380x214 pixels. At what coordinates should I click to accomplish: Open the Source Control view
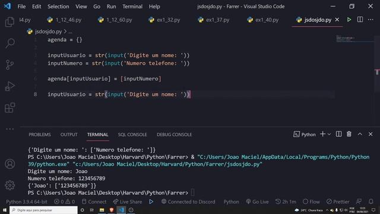(9, 65)
